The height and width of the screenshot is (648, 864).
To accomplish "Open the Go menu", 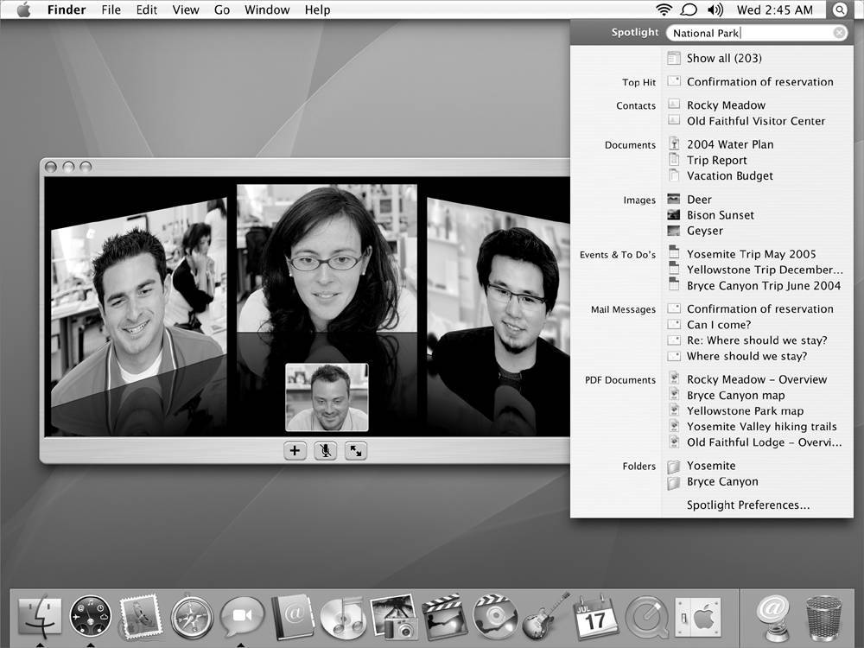I will [222, 10].
